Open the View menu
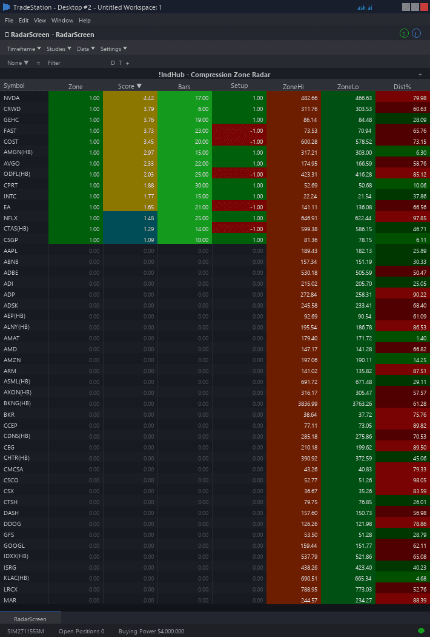The width and height of the screenshot is (430, 637). (x=40, y=20)
